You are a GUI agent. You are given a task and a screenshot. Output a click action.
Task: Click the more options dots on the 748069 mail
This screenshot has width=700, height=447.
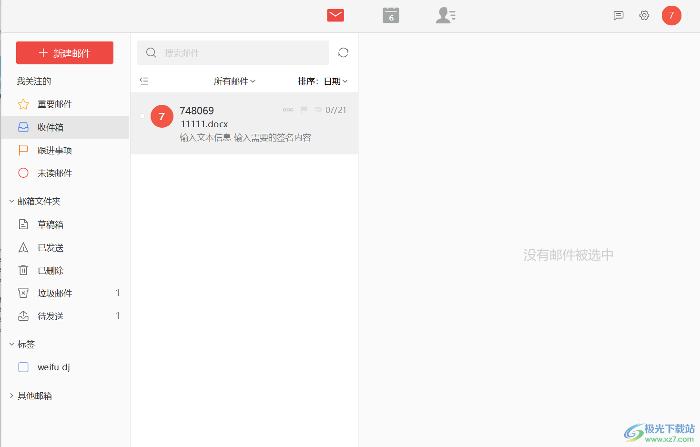(x=288, y=110)
